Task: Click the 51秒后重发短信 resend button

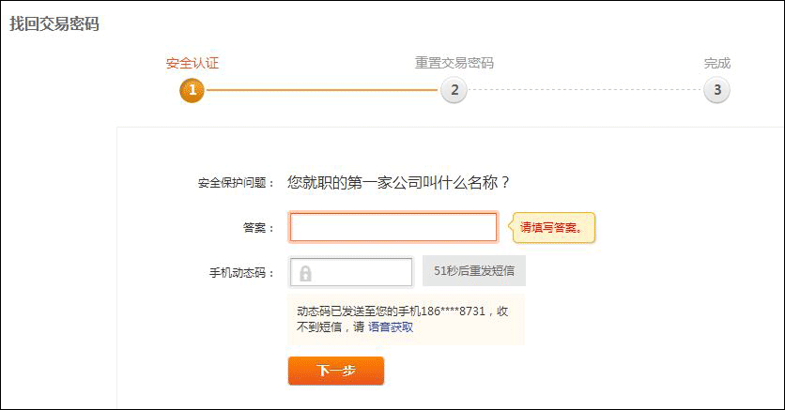Action: [x=474, y=271]
